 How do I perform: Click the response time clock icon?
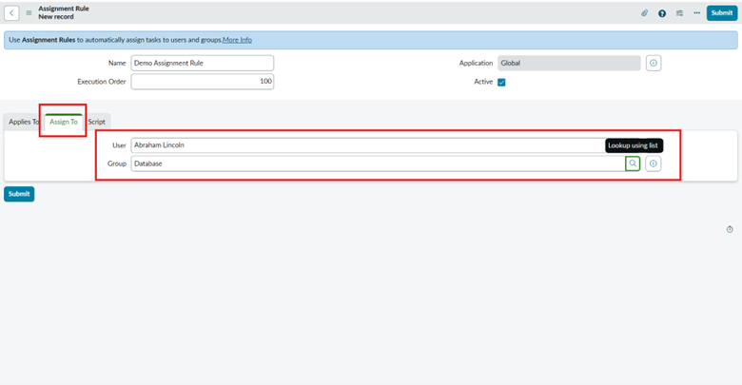[x=730, y=229]
